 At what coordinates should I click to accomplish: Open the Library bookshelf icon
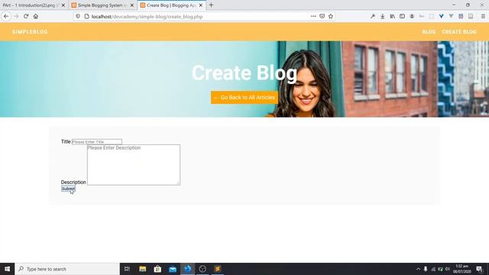(392, 16)
